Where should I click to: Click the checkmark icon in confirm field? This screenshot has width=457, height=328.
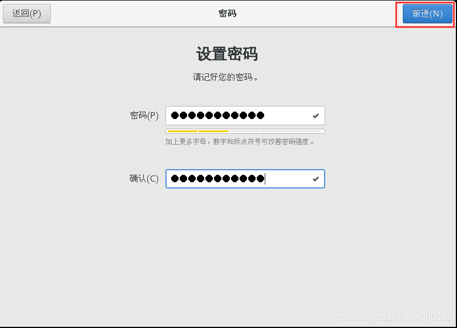pyautogui.click(x=316, y=179)
